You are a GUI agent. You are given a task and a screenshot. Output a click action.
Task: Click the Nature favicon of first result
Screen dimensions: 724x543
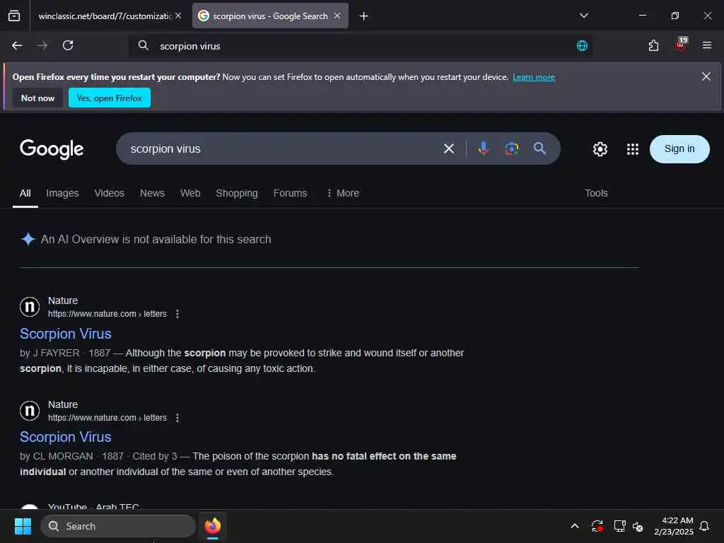point(30,307)
